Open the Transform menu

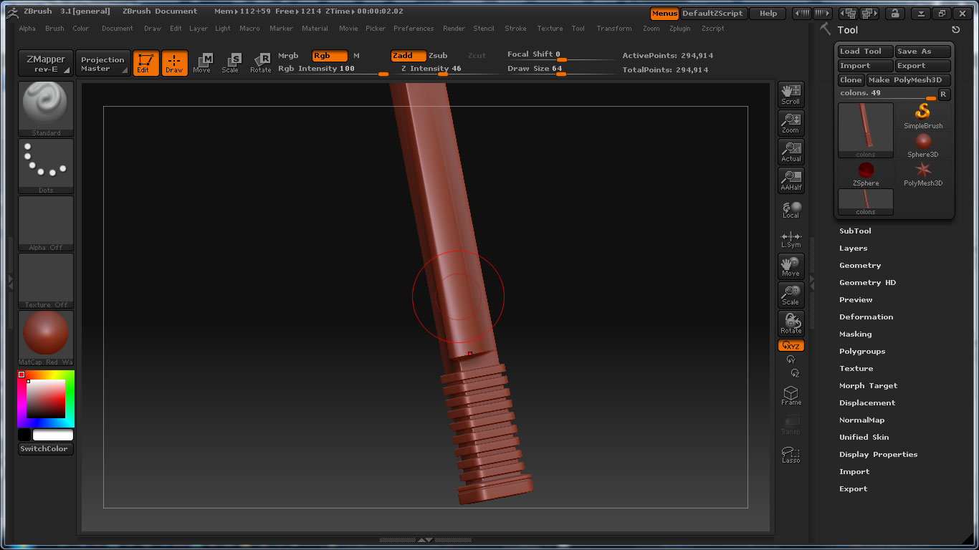click(x=614, y=29)
